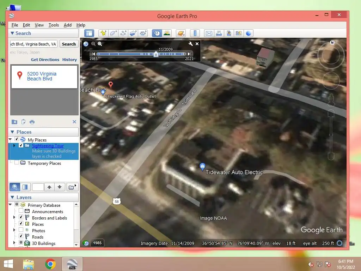Click the historical imagery slider thumb

(156, 54)
